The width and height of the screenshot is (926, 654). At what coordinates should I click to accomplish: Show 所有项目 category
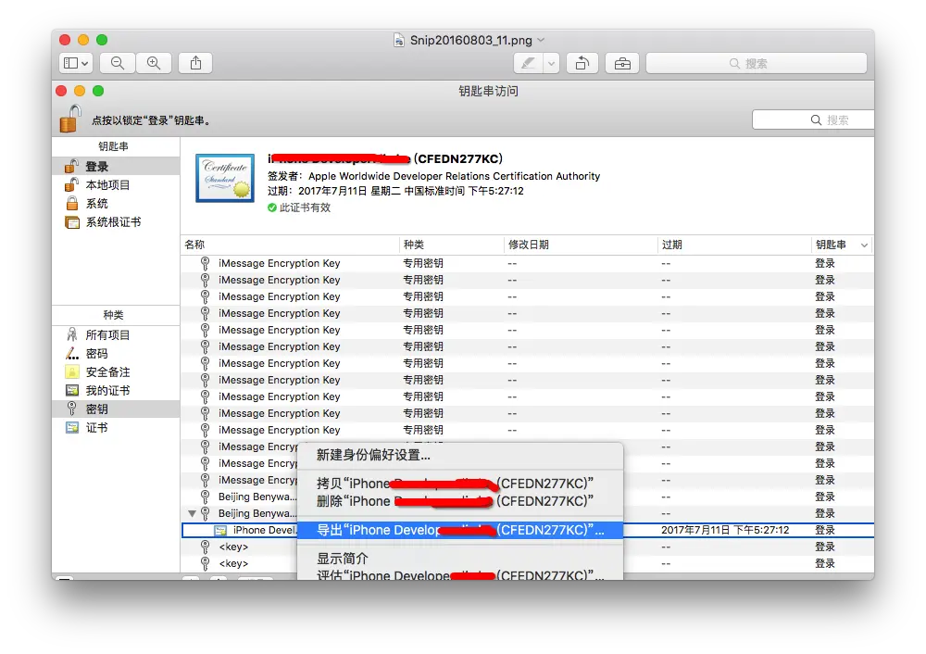[x=116, y=335]
